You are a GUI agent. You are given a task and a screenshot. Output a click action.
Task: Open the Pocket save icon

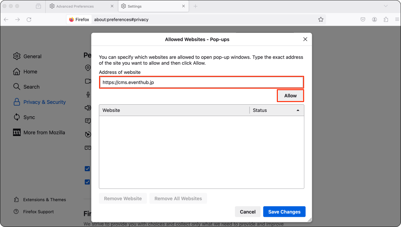[363, 20]
